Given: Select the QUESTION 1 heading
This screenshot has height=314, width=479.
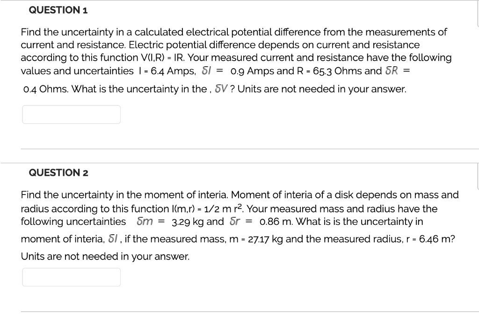Looking at the screenshot, I should pos(58,9).
